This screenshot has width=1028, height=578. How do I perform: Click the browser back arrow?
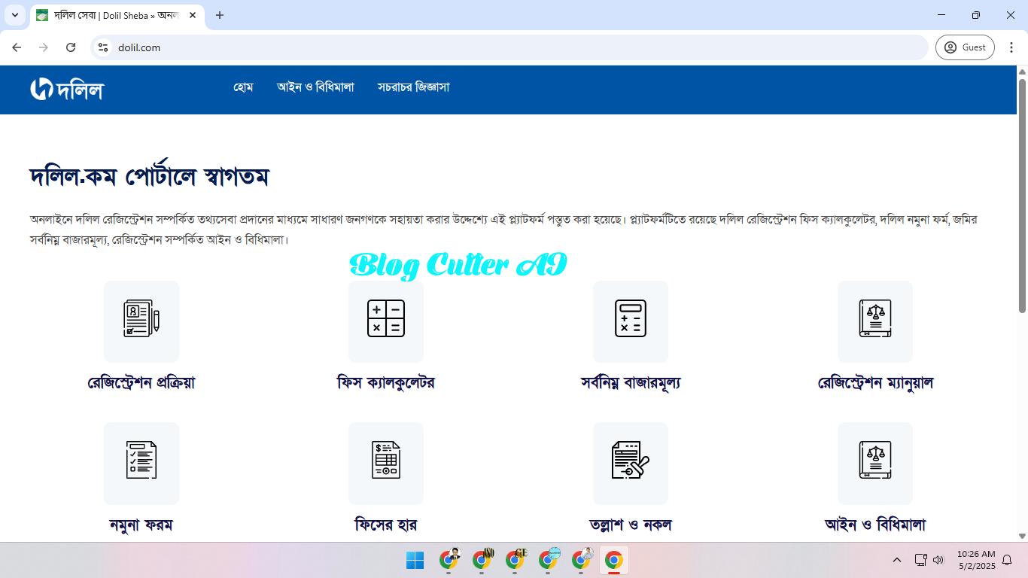17,47
